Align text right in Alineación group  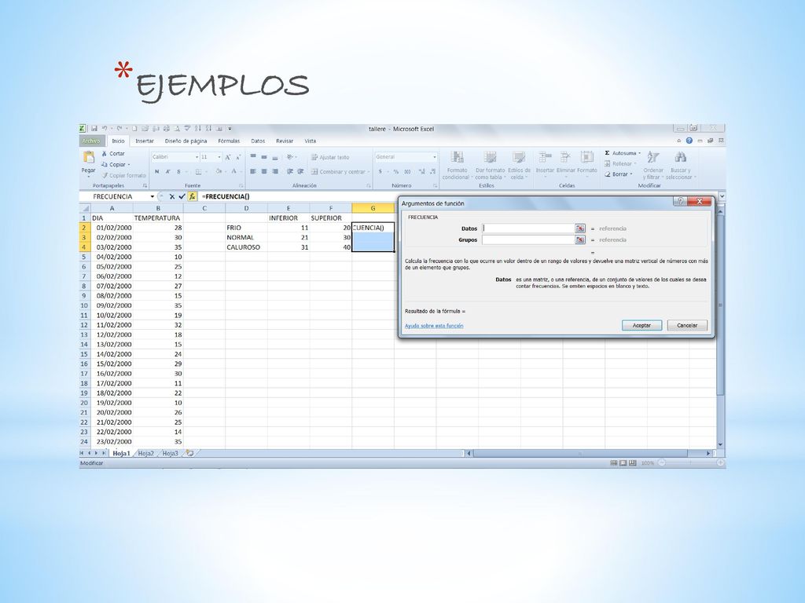275,172
